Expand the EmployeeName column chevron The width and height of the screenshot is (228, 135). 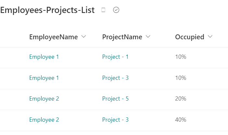pyautogui.click(x=84, y=37)
